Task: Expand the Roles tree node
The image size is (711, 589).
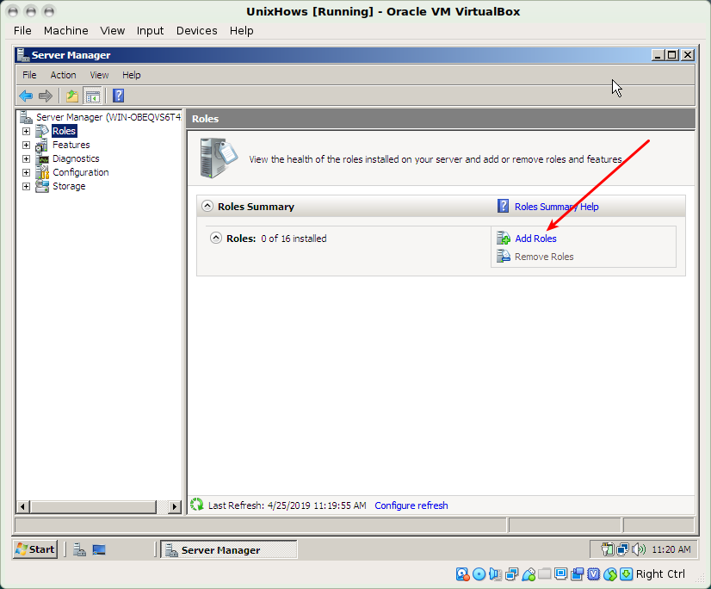Action: click(27, 131)
